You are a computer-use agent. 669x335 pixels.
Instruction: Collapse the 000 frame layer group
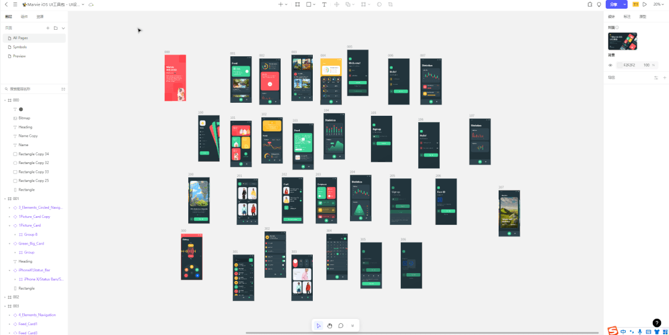[5, 100]
